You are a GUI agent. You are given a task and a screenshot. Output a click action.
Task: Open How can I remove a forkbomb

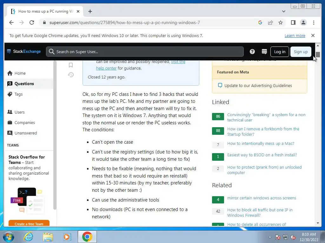pyautogui.click(x=263, y=131)
